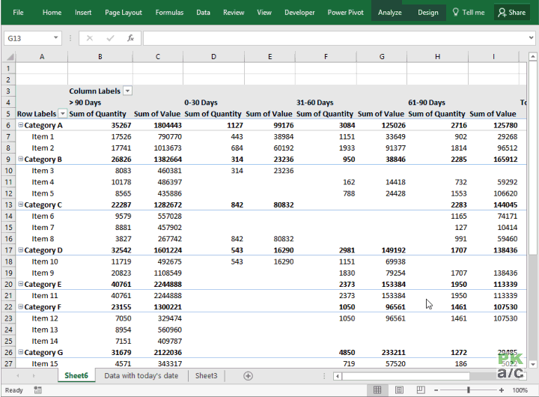Click the zoom slider handle
Screen dimensions: 539x397
click(468, 390)
